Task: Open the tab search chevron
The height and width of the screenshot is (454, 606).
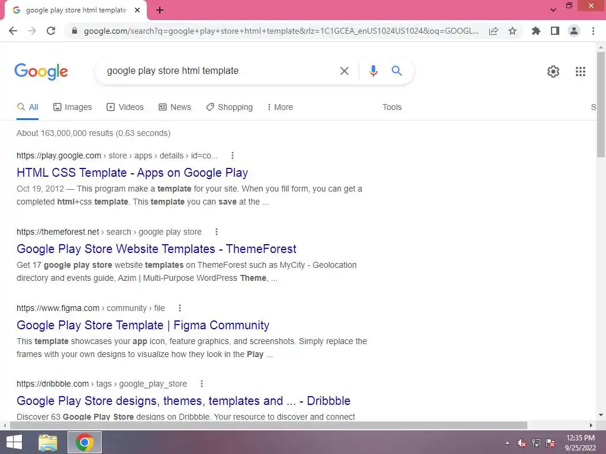Action: click(553, 10)
